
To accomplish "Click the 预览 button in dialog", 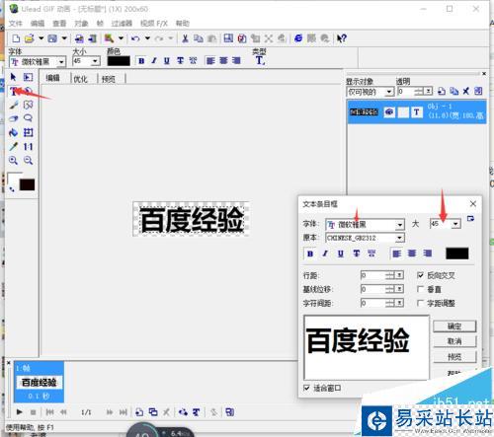I will (454, 357).
